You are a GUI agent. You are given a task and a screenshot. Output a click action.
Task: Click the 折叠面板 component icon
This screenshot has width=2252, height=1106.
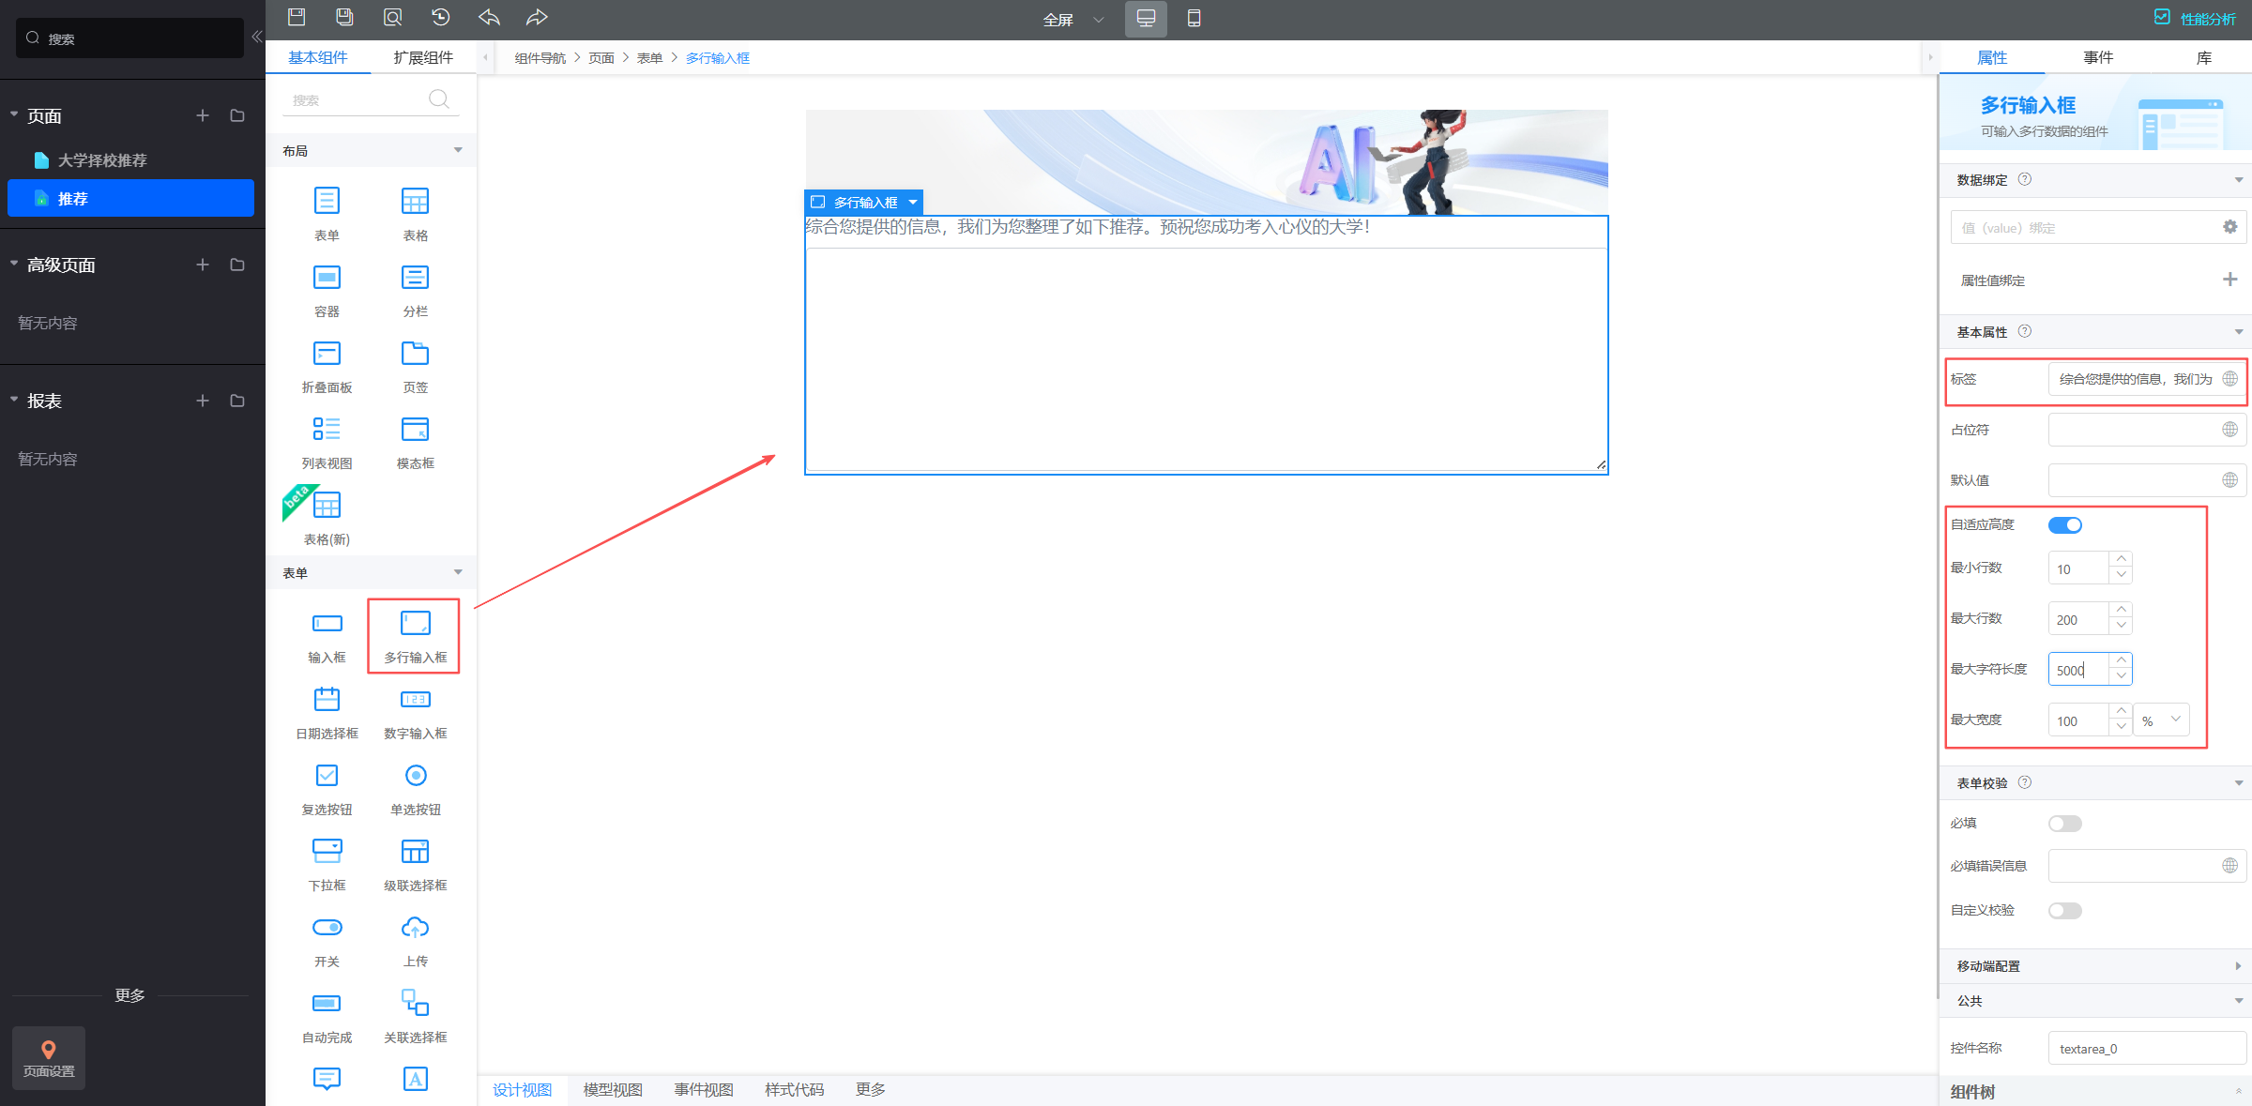point(327,354)
